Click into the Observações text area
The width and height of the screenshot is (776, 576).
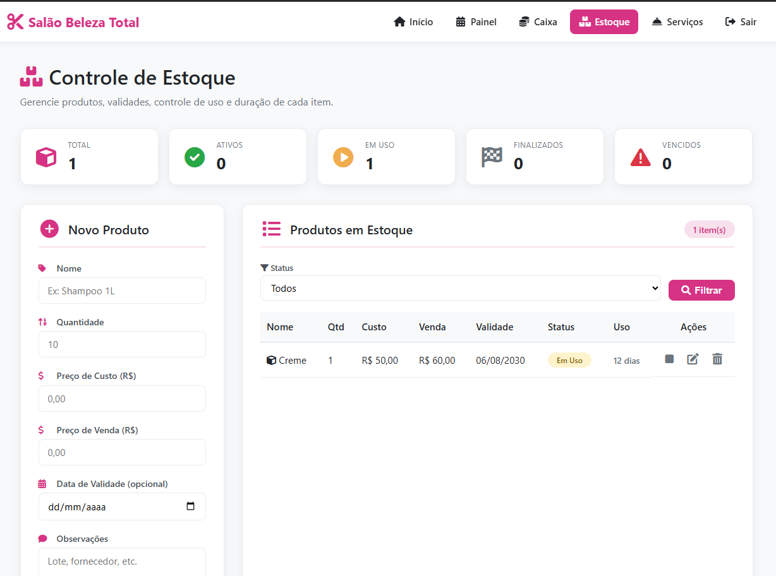coord(122,561)
